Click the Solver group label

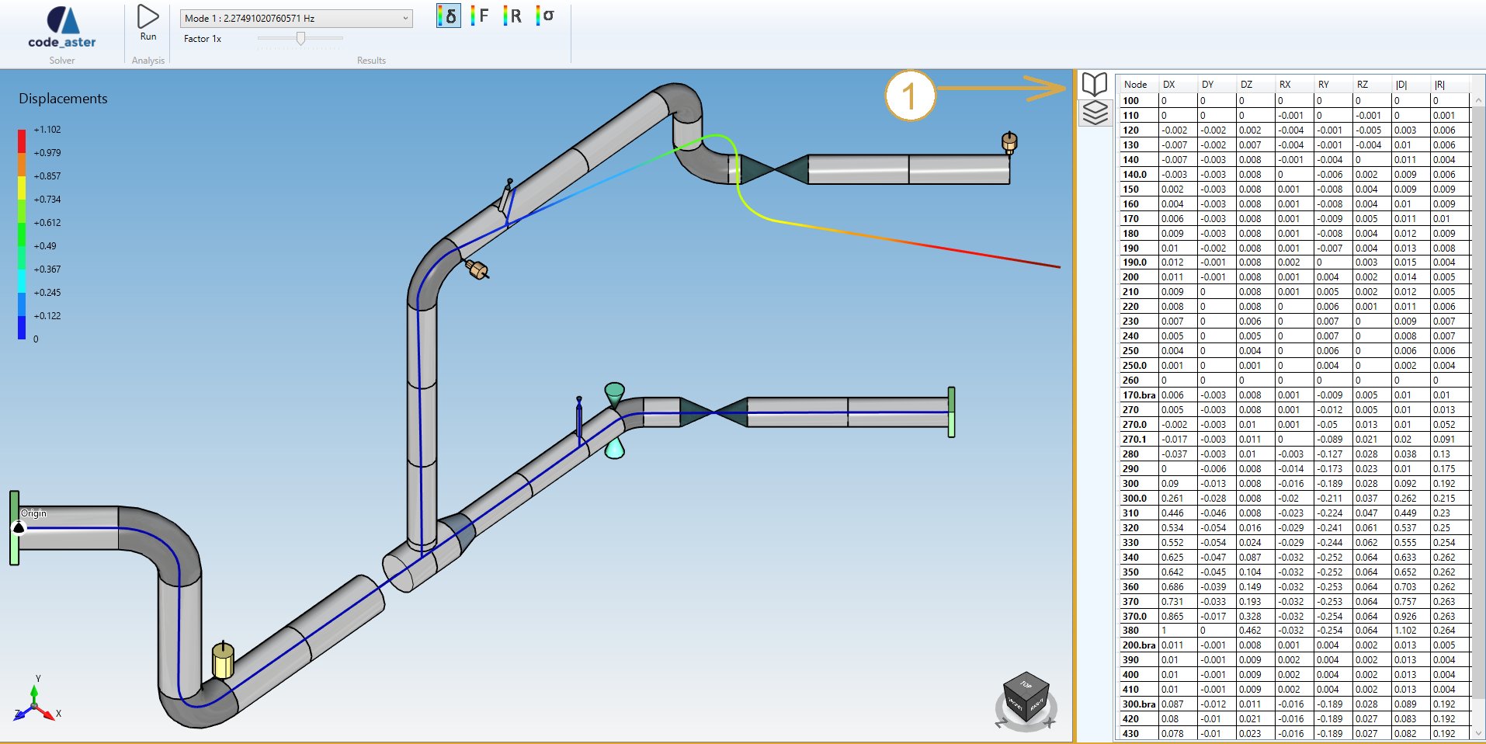point(62,61)
